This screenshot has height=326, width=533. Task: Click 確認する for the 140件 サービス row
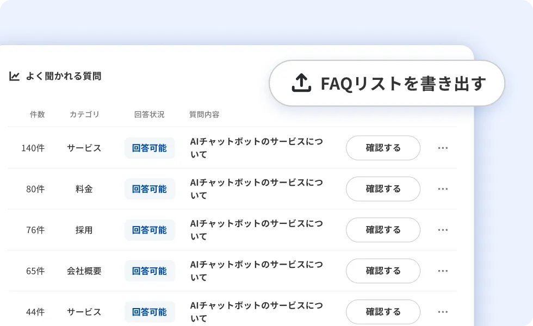tap(383, 148)
